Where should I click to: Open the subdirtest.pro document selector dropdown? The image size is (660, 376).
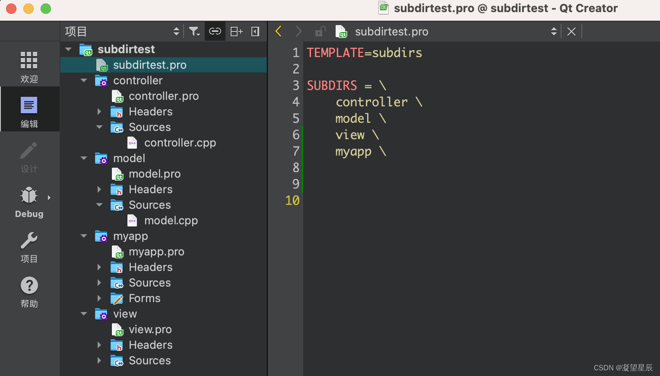554,31
